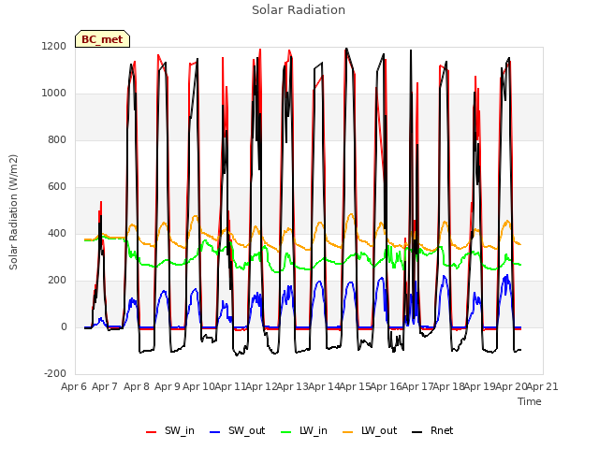599x449 pixels.
Task: Click the Apr 14 x-axis label
Action: (324, 386)
